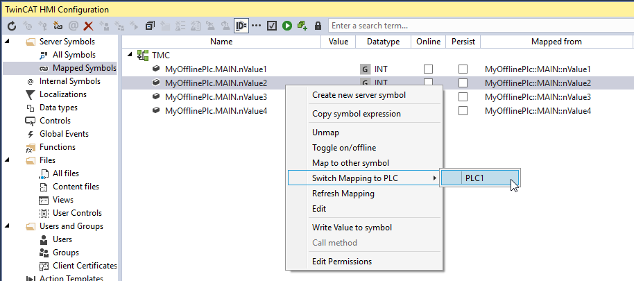
Task: Select Unmap in the context menu
Action: tap(325, 133)
